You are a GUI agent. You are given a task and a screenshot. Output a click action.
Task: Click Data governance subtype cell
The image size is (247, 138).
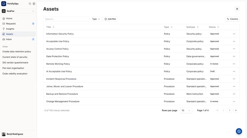tap(196, 56)
